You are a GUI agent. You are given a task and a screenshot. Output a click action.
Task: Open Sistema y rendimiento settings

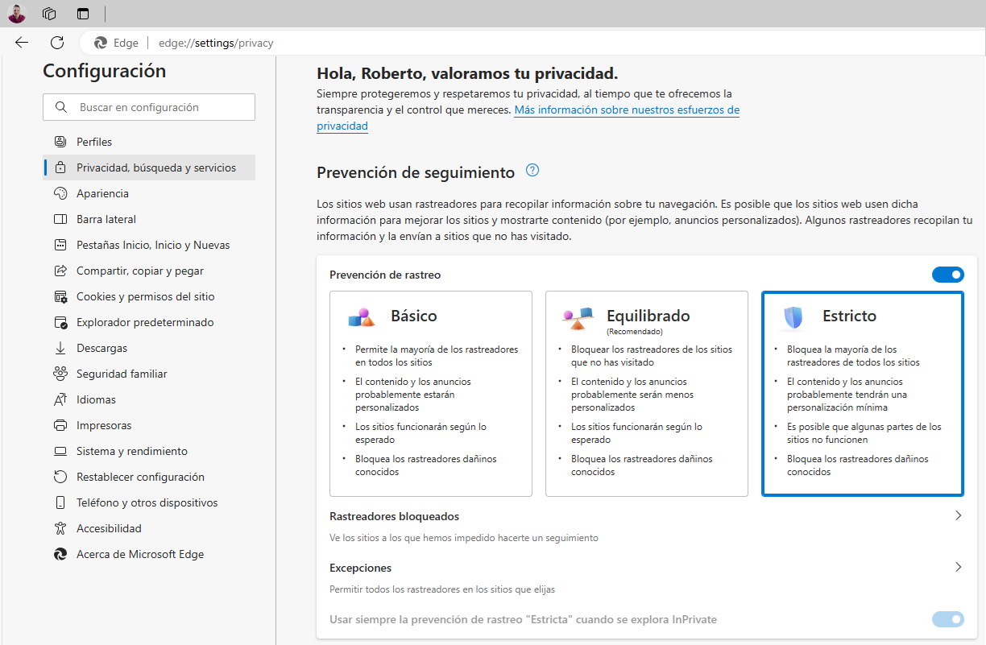tap(131, 451)
